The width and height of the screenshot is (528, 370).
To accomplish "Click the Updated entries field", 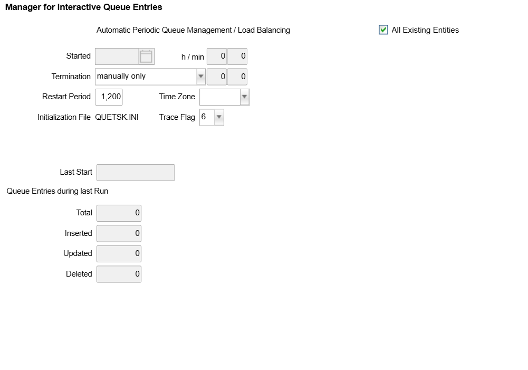I will click(x=119, y=254).
